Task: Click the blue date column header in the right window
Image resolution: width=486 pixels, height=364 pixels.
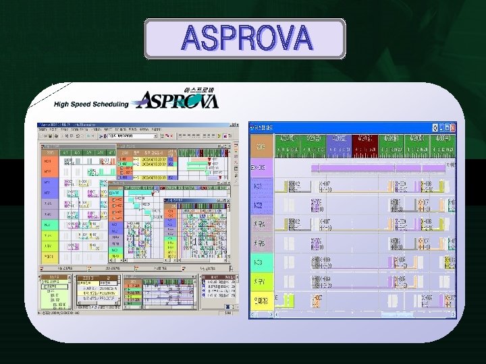Action: click(340, 146)
